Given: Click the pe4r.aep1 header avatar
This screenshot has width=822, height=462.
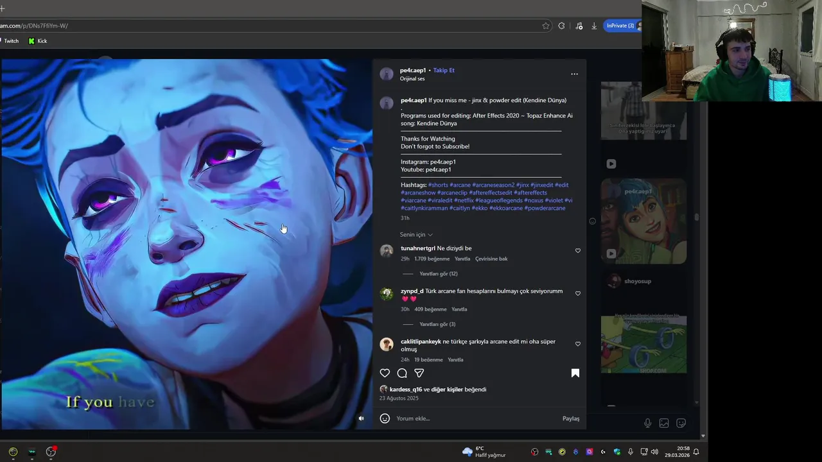Looking at the screenshot, I should (387, 74).
